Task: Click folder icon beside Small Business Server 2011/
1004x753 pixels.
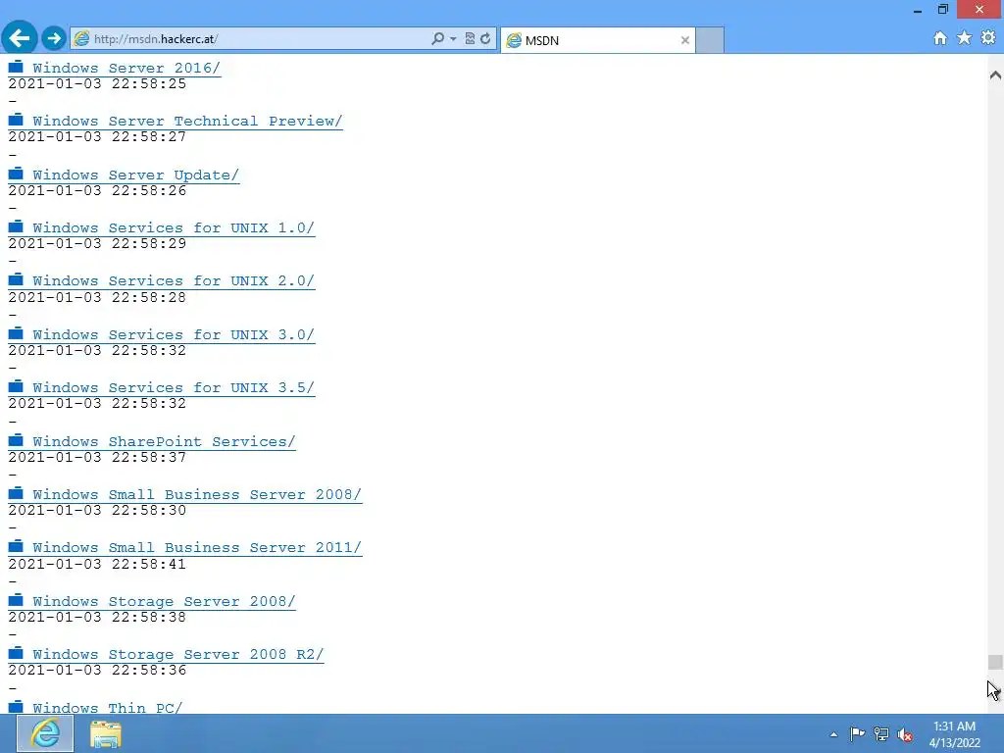Action: pyautogui.click(x=16, y=546)
